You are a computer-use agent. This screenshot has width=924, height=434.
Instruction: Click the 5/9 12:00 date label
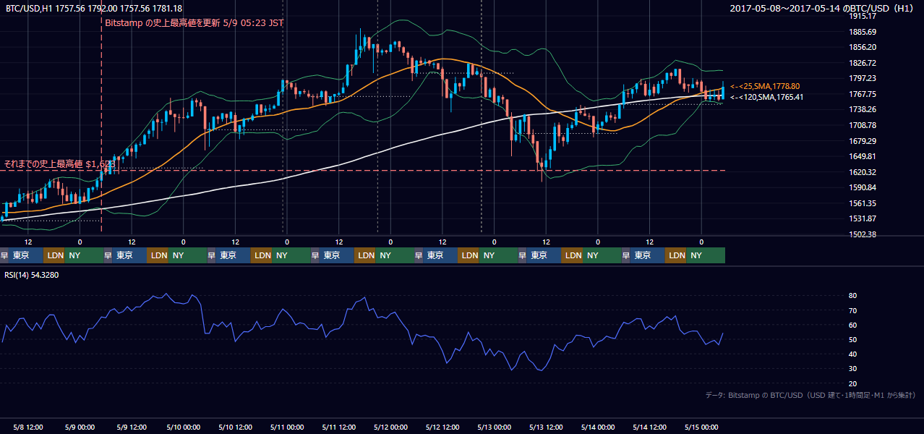coord(132,427)
